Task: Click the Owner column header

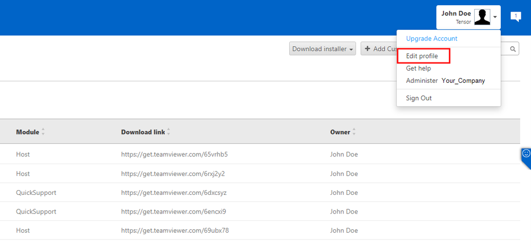Action: point(340,132)
